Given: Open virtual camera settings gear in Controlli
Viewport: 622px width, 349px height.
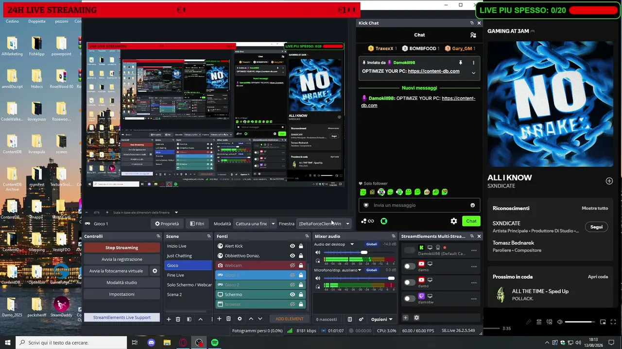Looking at the screenshot, I should (x=155, y=271).
